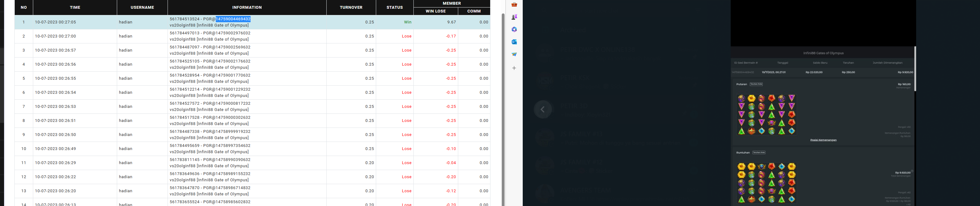Viewport: 980px width, 206px height.
Task: Click time 10-07-2023 00:26:49
Action: pyautogui.click(x=55, y=149)
